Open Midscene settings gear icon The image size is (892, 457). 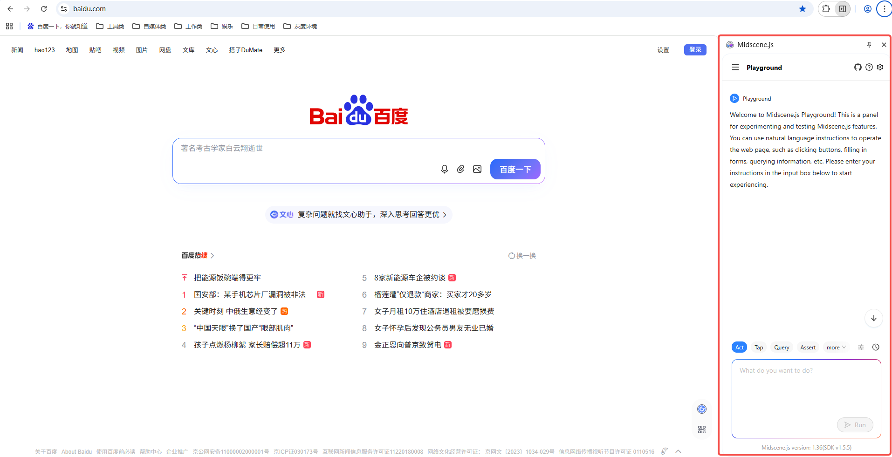tap(880, 67)
